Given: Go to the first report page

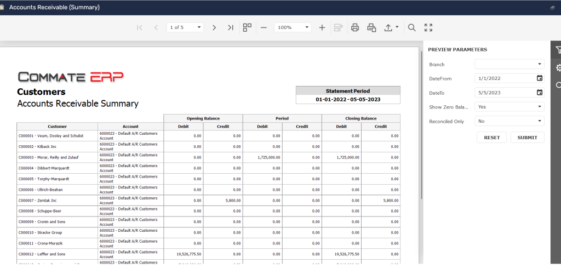Looking at the screenshot, I should click(140, 27).
